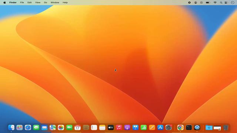Open QuickTime Player in the Dock

click(197, 127)
